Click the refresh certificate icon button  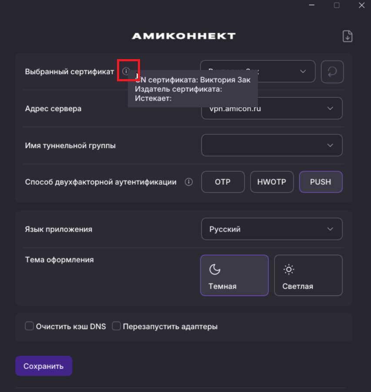click(x=332, y=72)
